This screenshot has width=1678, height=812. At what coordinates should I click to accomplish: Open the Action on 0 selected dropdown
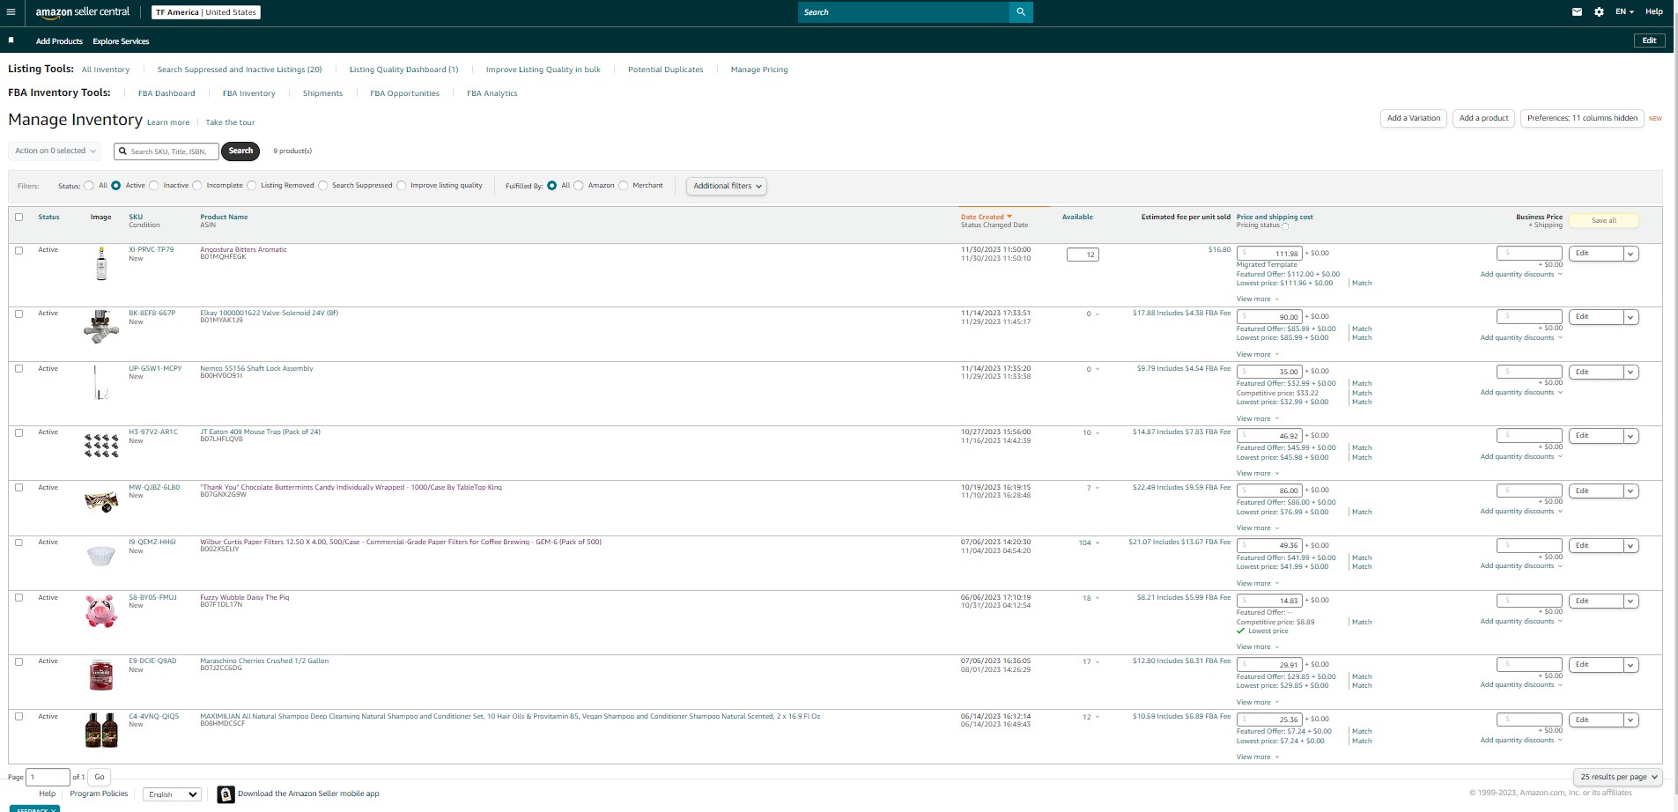55,151
